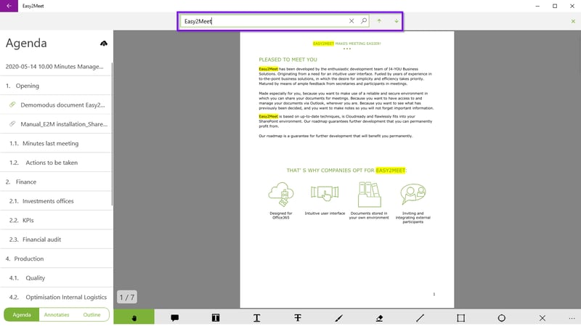Open more options ellipsis in toolbar
Screen dimensions: 581x326
tap(572, 318)
